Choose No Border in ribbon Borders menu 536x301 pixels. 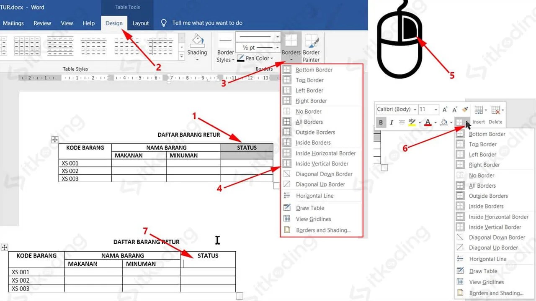point(321,111)
